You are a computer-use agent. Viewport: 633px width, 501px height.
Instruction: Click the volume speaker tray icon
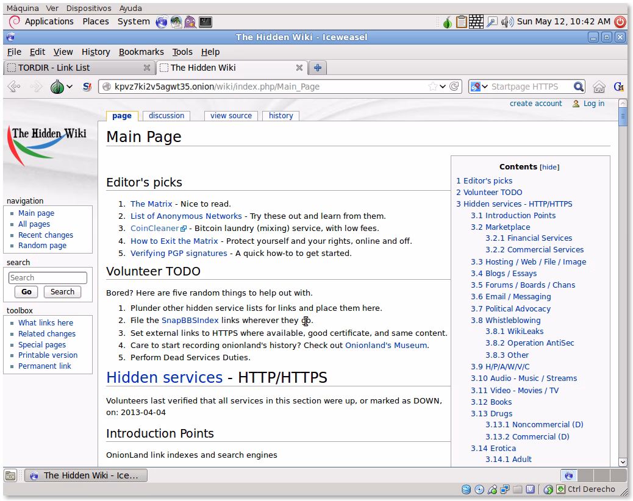[x=507, y=22]
